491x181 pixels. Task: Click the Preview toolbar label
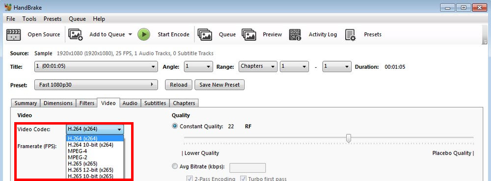click(272, 34)
